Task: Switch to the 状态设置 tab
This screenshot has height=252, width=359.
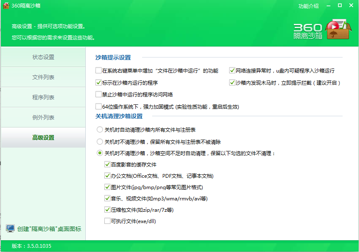Action: pos(43,57)
